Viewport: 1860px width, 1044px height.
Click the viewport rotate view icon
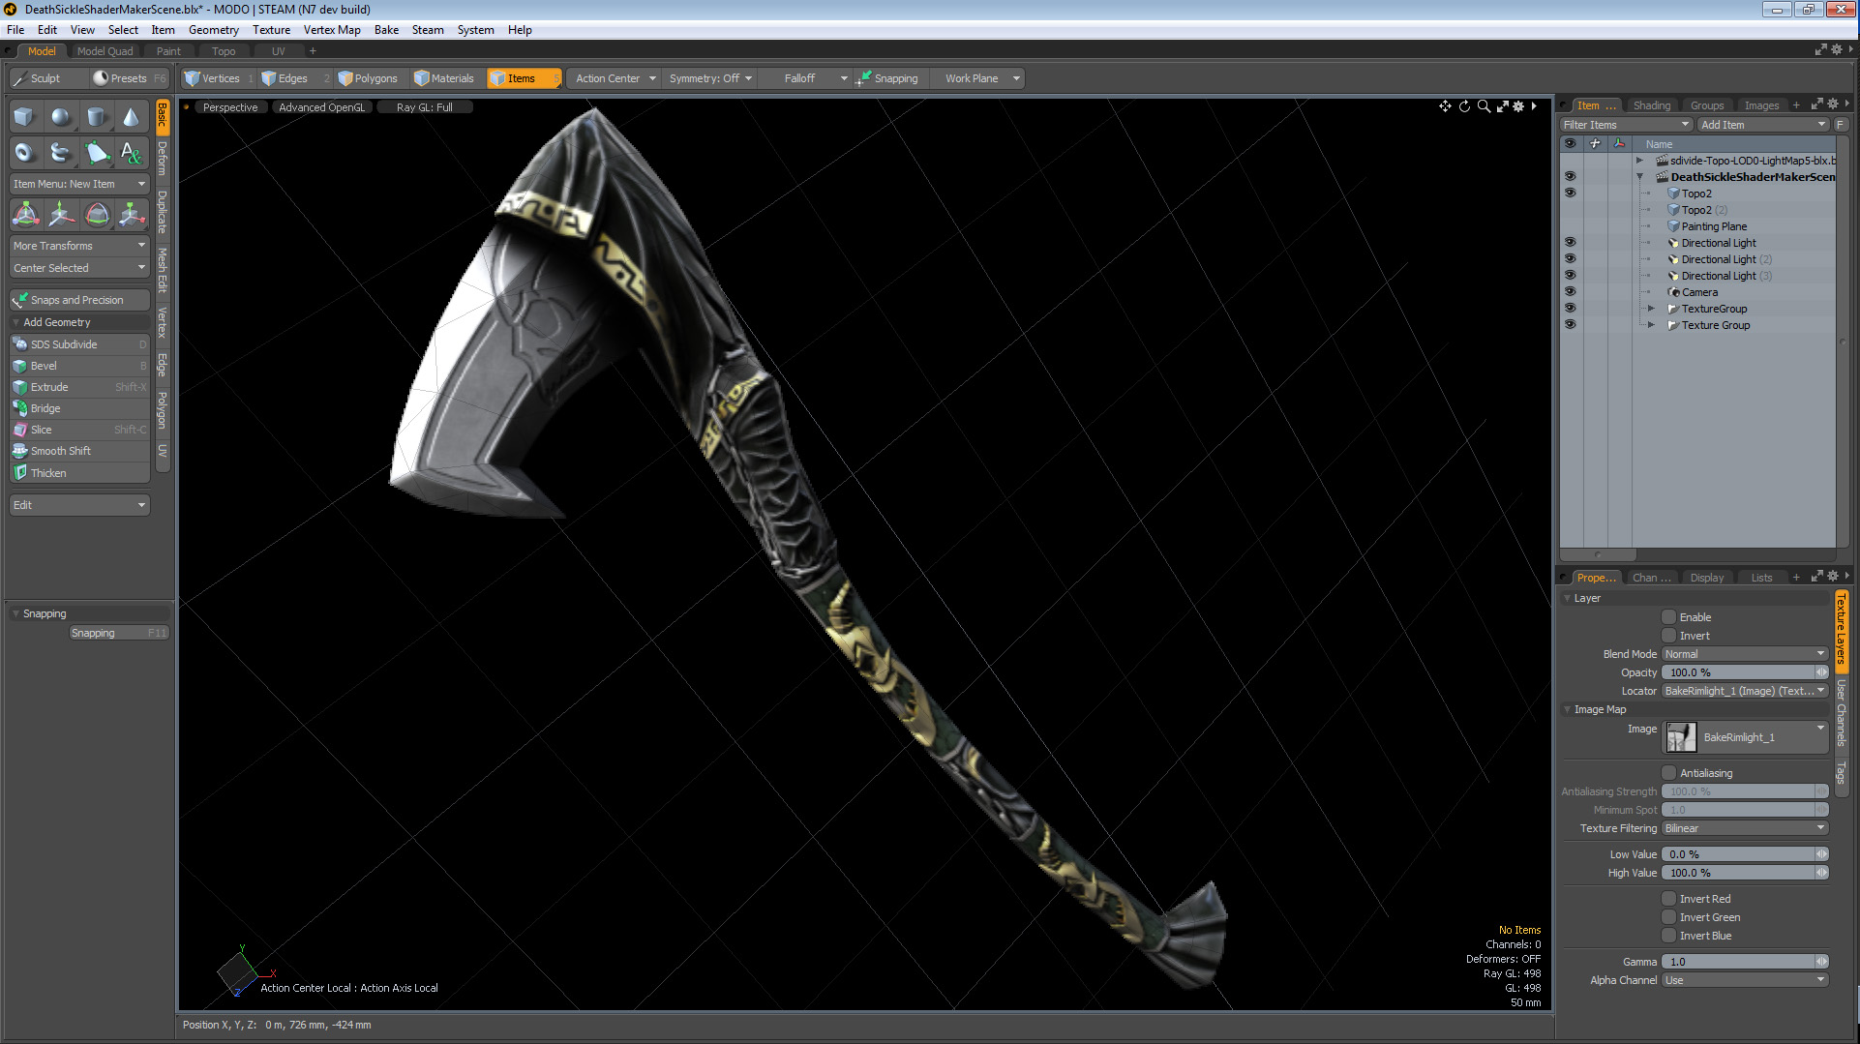[1464, 106]
